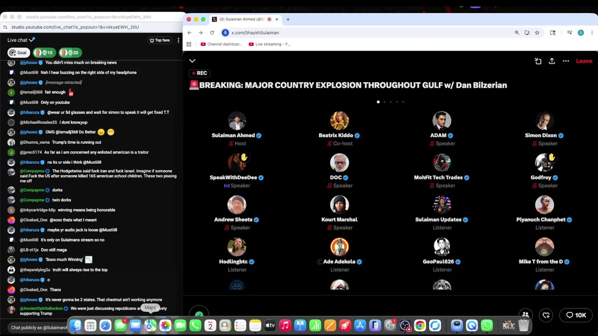
Task: Open the Chrome apps grid icon in the bookmarks bar
Action: tap(189, 44)
